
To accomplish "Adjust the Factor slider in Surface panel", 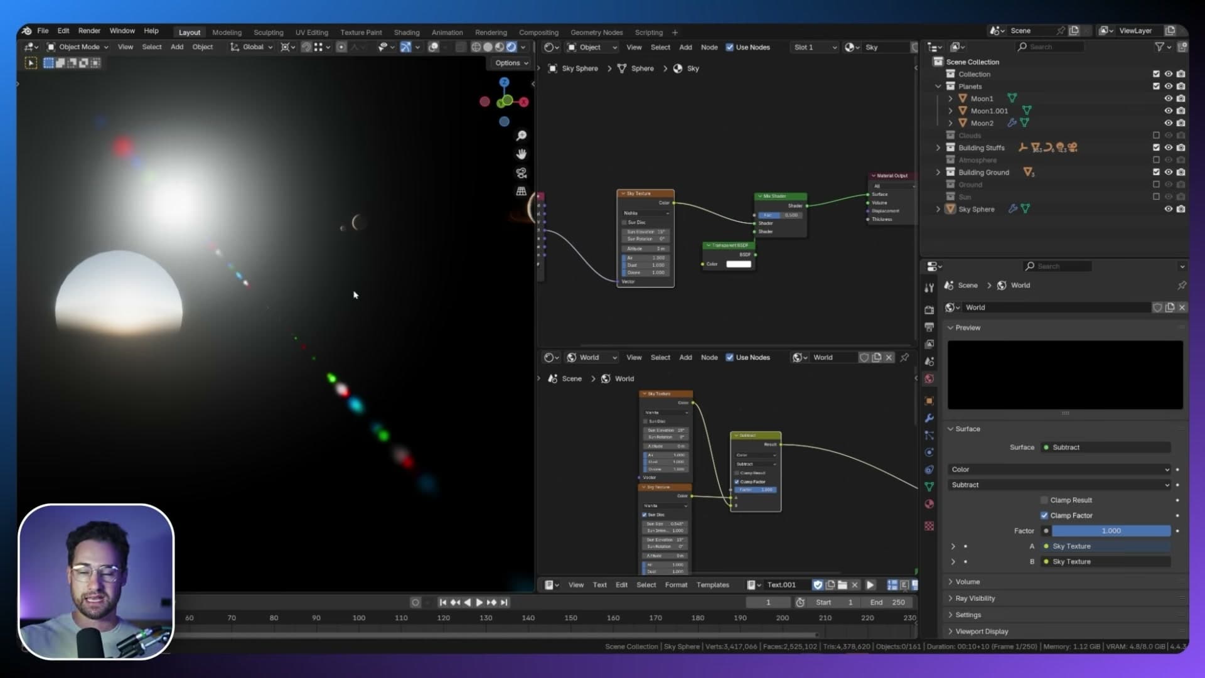I will 1111,531.
